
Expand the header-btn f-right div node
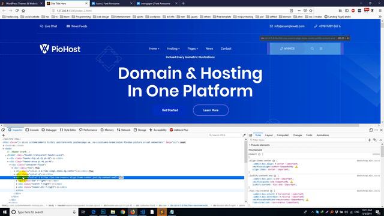(x=17, y=187)
